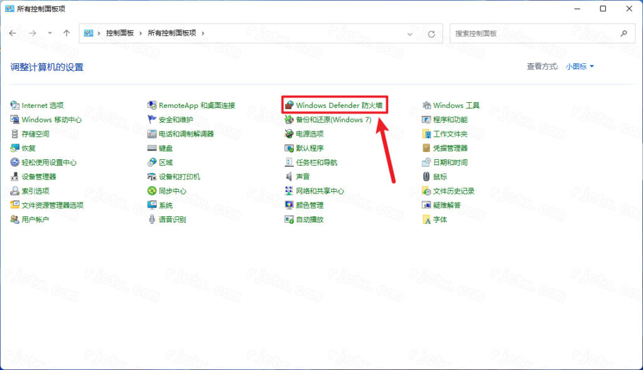Screen dimensions: 643x370
Task: Click the 设备管理器 icon
Action: [x=15, y=177]
